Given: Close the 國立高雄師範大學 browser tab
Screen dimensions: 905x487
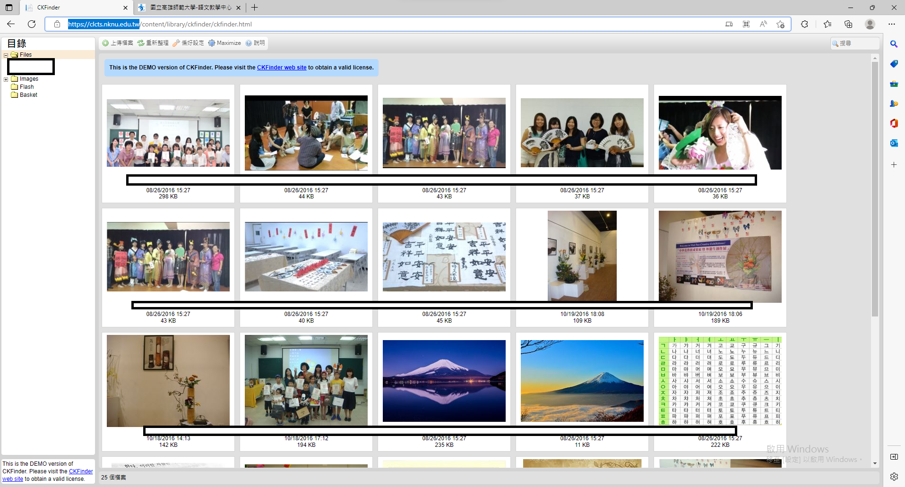Looking at the screenshot, I should [x=239, y=8].
